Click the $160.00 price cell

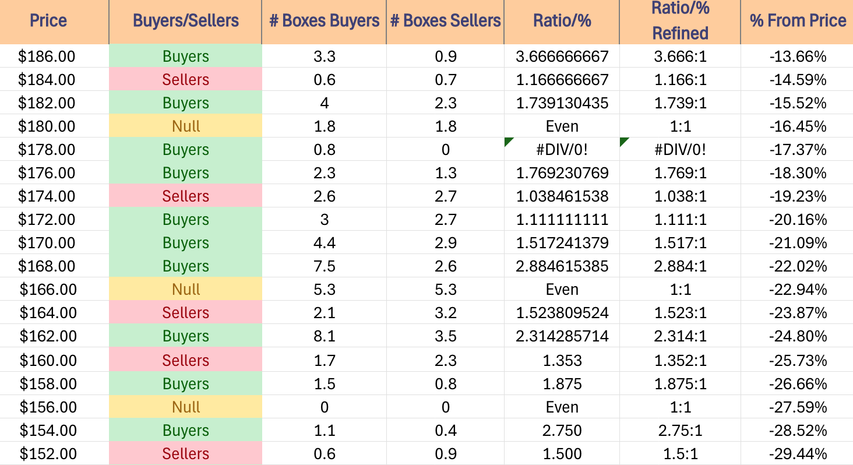tap(54, 360)
